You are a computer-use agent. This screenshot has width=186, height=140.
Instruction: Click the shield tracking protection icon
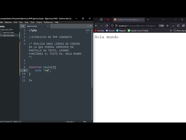(112, 26)
